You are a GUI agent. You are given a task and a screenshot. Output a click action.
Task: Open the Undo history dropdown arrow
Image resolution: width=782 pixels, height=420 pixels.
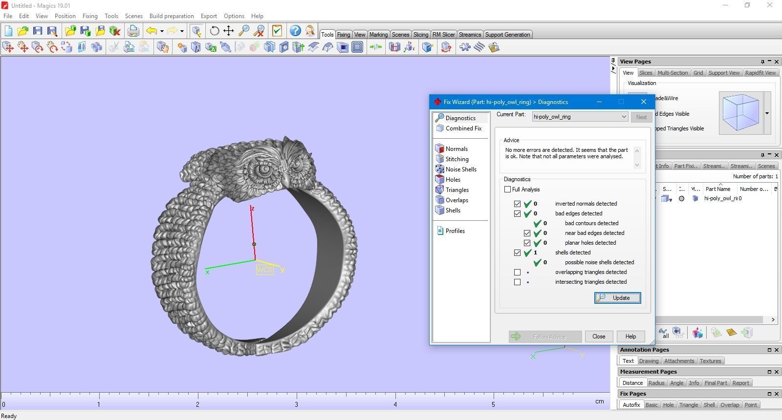(x=162, y=31)
